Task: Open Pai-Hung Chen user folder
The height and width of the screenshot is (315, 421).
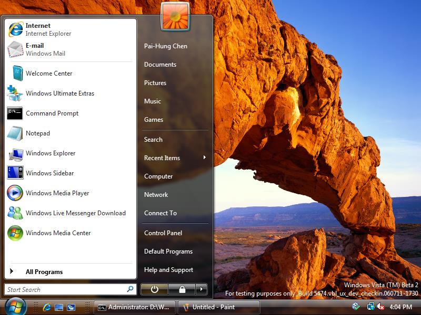Action: click(166, 46)
